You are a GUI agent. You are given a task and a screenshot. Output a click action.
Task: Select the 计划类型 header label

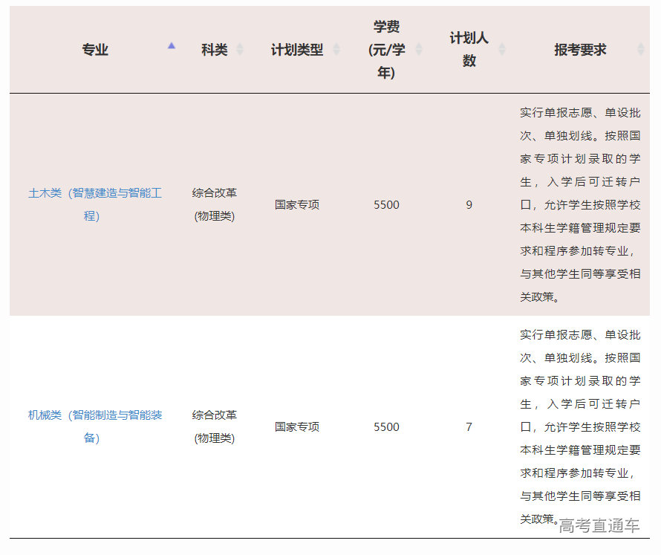297,50
